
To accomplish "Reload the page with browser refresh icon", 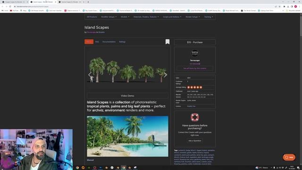I will (10, 6).
